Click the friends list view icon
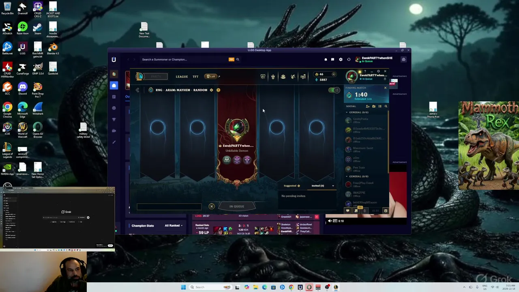The height and width of the screenshot is (292, 519). click(380, 106)
